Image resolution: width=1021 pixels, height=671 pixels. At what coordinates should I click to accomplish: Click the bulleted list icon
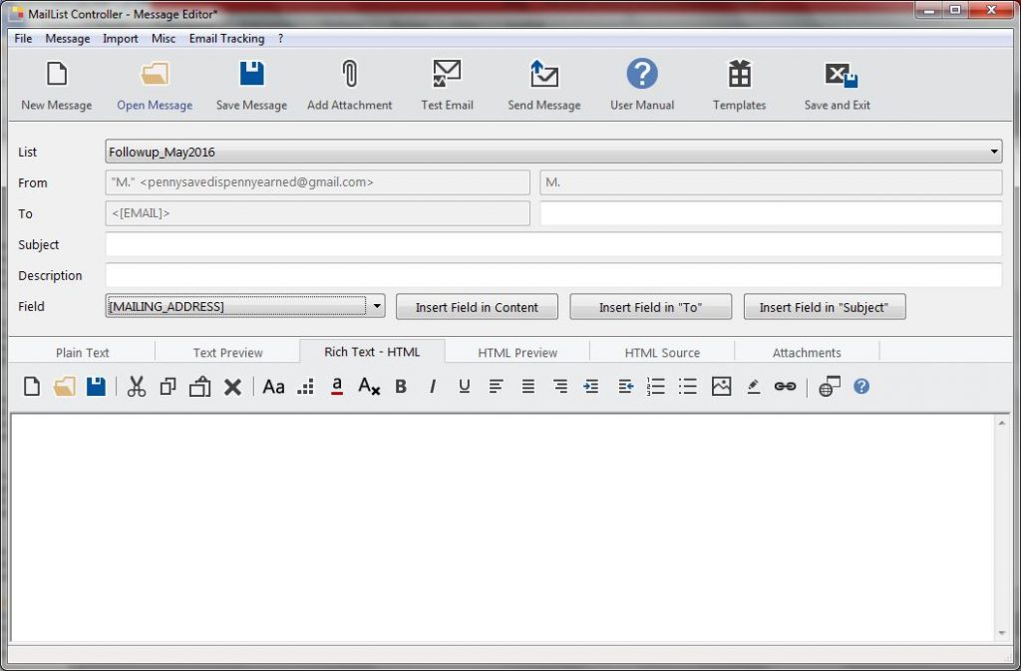(687, 386)
